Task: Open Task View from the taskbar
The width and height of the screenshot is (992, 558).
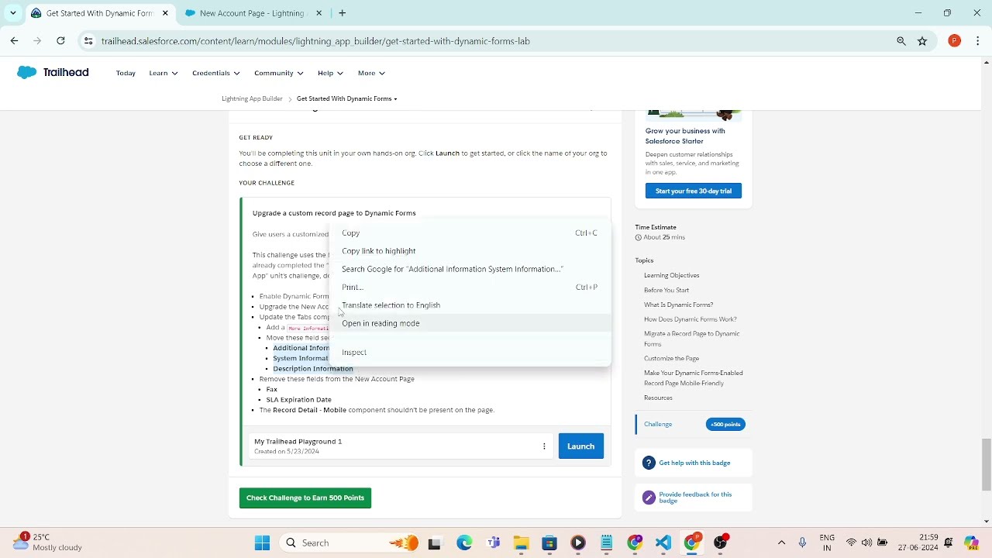Action: [434, 542]
